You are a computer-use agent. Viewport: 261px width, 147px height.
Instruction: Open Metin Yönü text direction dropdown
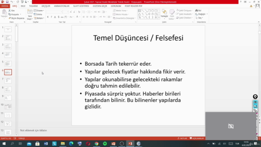click(x=120, y=11)
